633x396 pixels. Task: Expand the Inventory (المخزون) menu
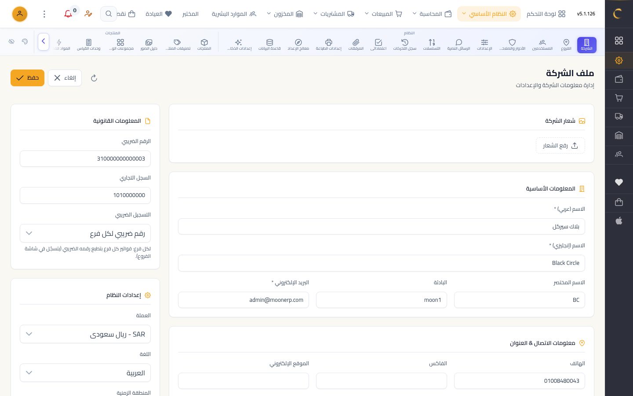[285, 14]
